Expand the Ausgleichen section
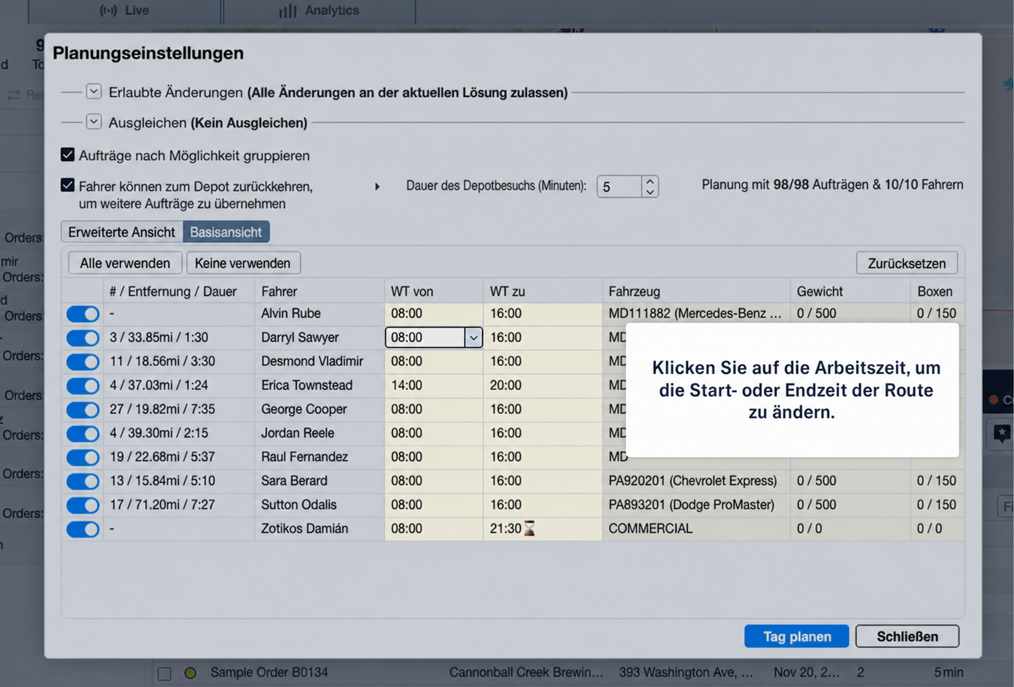This screenshot has height=687, width=1014. 94,122
